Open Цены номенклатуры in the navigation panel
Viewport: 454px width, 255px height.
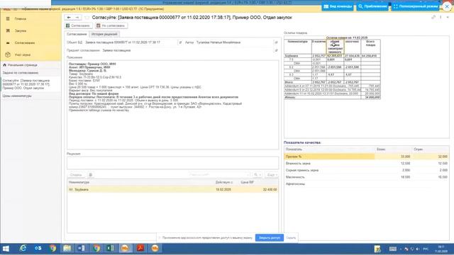(x=17, y=96)
